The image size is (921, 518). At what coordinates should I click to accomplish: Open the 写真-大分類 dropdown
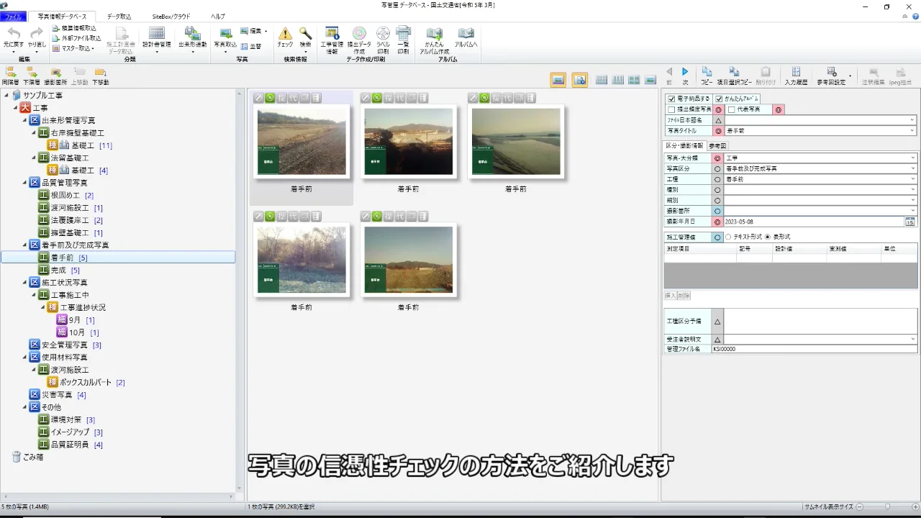coord(912,158)
